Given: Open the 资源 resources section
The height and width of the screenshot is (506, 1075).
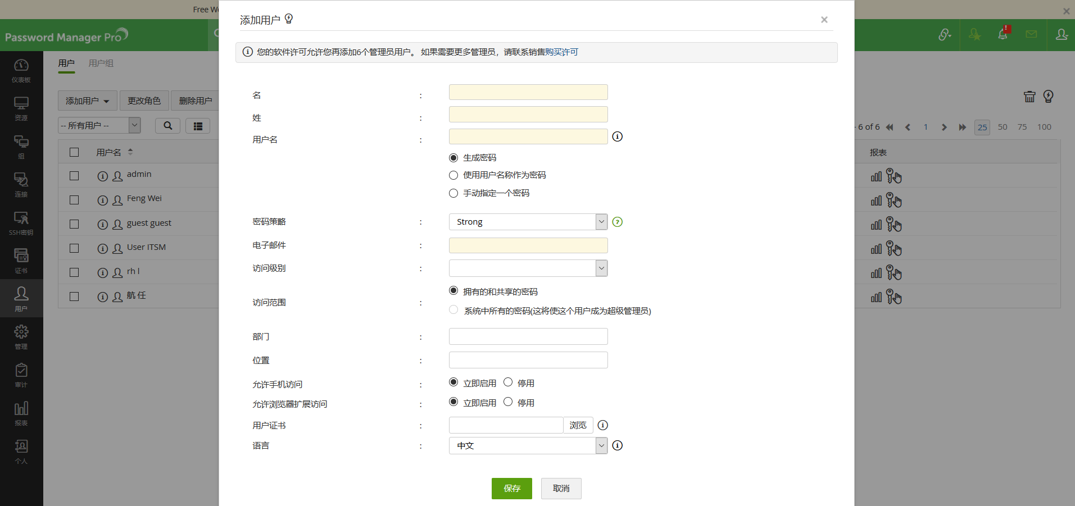Looking at the screenshot, I should tap(21, 108).
